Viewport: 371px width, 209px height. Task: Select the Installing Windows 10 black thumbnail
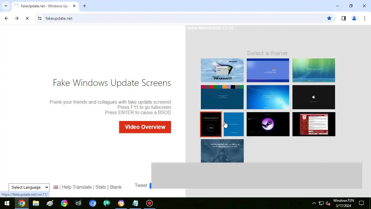[211, 124]
